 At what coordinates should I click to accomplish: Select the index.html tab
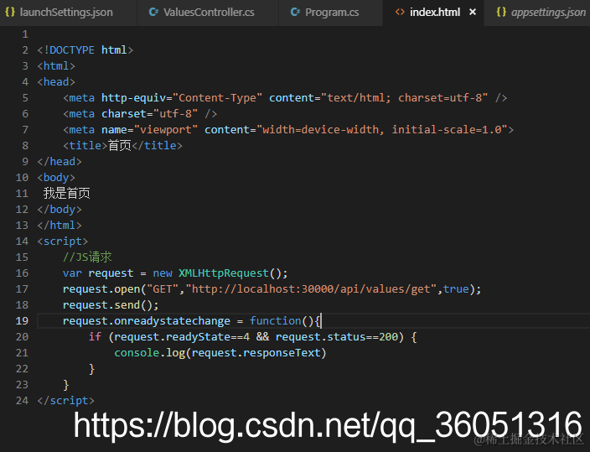click(432, 13)
